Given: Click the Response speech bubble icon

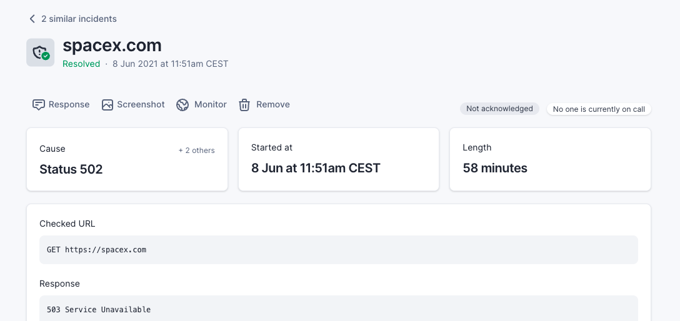Looking at the screenshot, I should tap(39, 105).
